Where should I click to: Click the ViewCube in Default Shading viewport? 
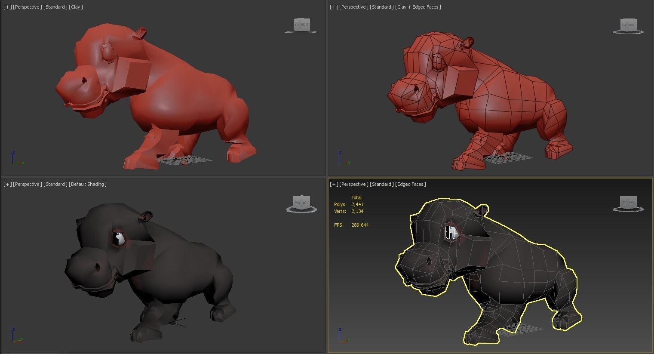click(x=301, y=203)
